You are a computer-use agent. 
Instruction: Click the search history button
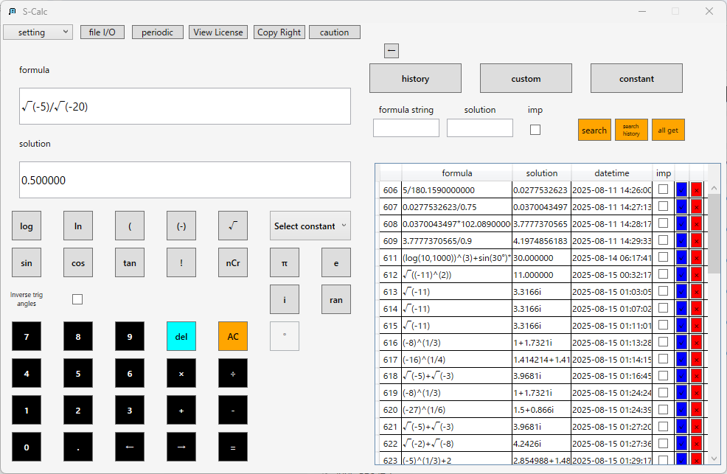(x=631, y=130)
